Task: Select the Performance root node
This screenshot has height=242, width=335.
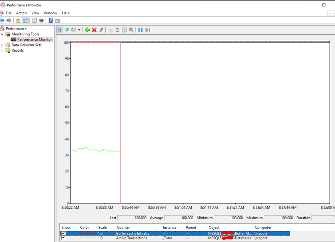Action: click(x=16, y=29)
